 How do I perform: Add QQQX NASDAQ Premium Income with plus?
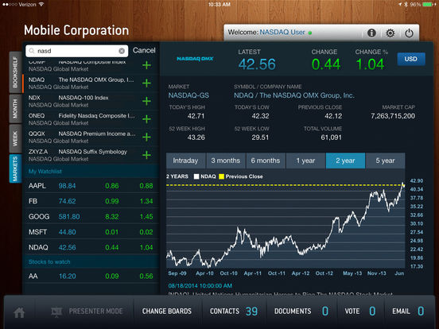pyautogui.click(x=146, y=137)
